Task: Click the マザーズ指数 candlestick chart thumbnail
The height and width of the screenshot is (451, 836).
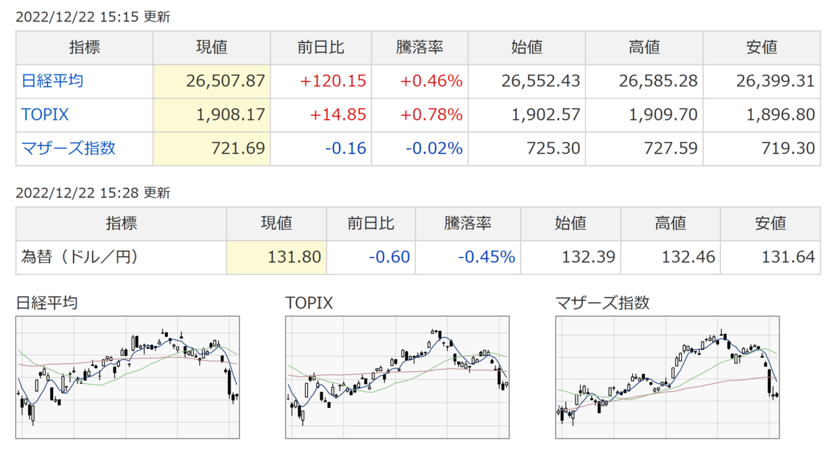Action: click(667, 377)
